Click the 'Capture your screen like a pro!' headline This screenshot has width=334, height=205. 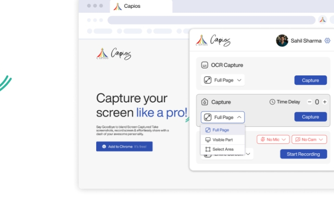click(x=142, y=105)
